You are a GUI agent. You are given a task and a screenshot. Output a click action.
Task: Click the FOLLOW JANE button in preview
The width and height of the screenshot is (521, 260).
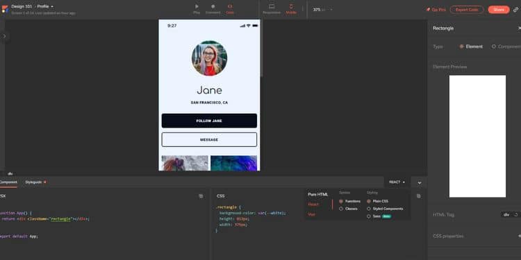(209, 121)
